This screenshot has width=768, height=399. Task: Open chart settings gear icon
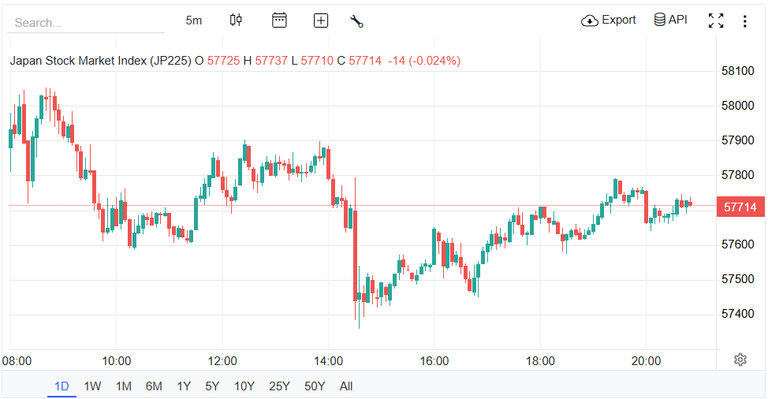[x=740, y=360]
